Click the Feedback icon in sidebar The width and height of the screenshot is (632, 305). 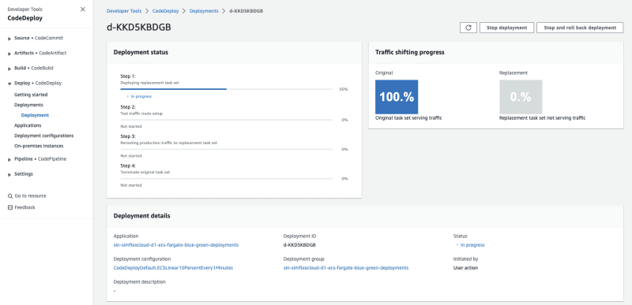[x=10, y=207]
